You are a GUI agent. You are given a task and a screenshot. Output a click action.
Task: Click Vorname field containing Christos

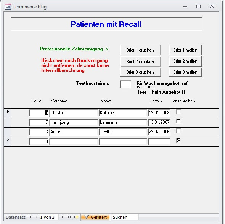point(74,113)
